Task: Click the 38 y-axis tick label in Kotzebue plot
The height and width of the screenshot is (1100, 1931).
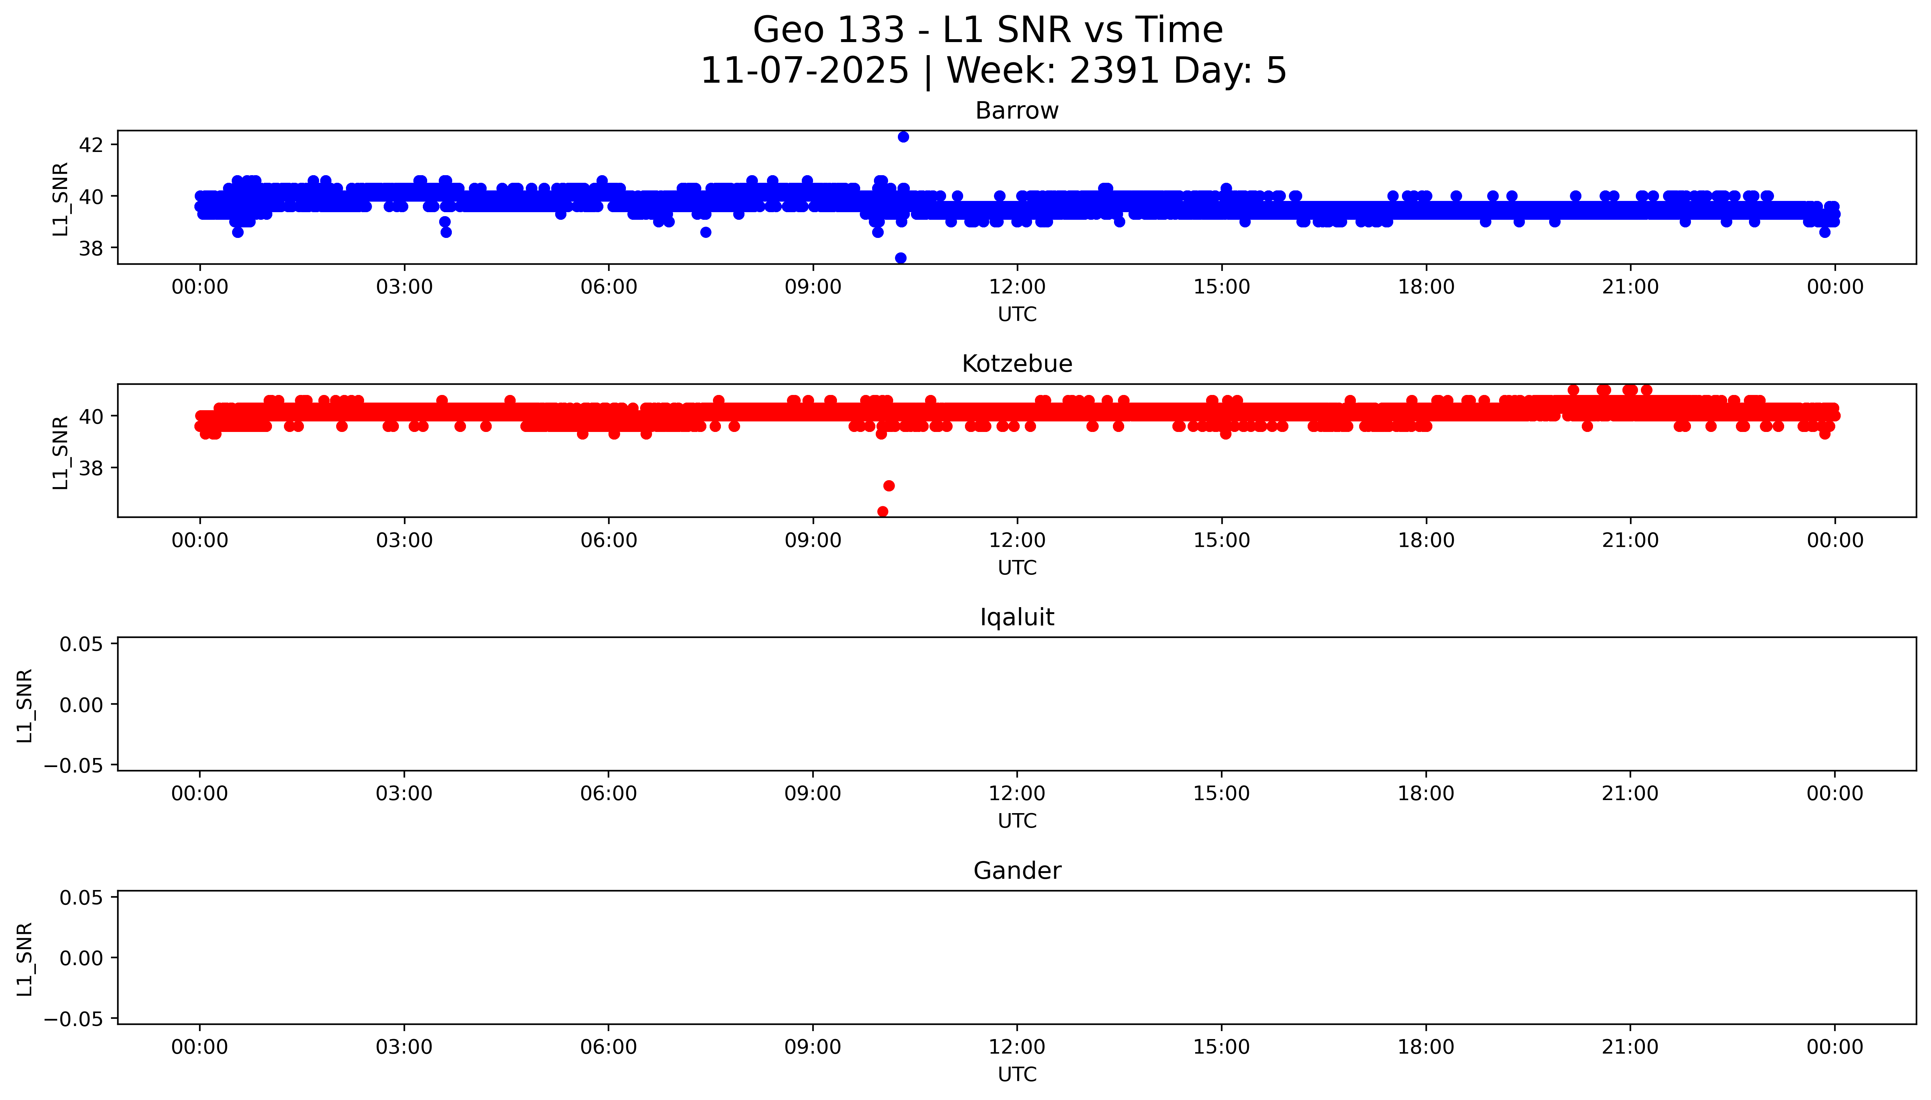Action: (91, 469)
